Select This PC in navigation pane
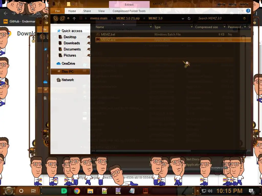262x196 pixels. pyautogui.click(x=70, y=72)
